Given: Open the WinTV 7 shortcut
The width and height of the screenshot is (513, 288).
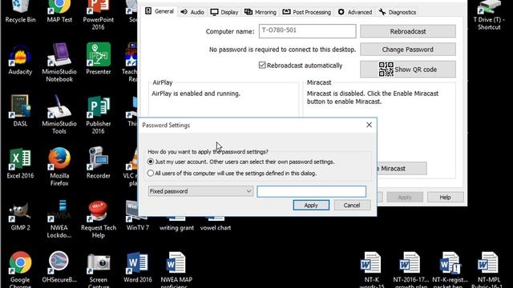Looking at the screenshot, I should tap(137, 216).
